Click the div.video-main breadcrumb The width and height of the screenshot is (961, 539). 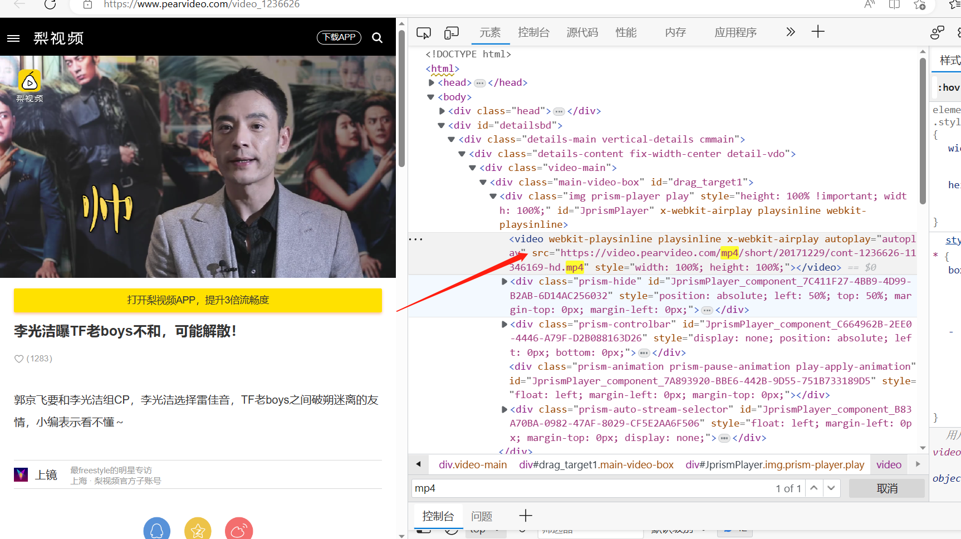click(x=473, y=465)
